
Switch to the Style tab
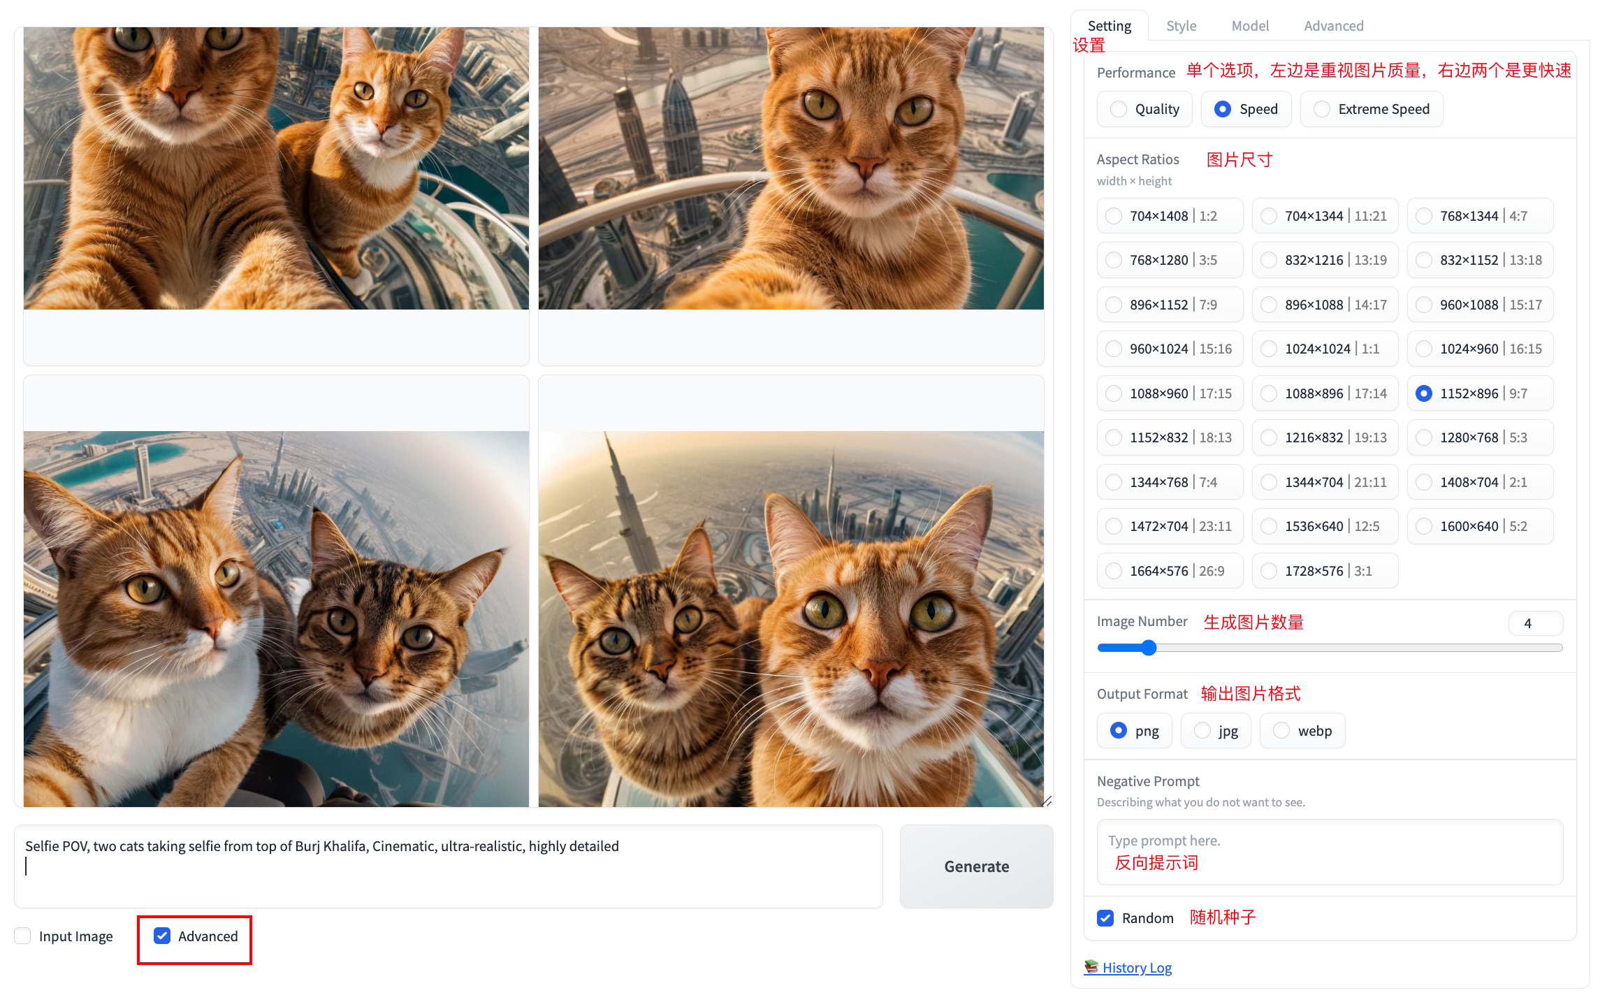tap(1181, 26)
